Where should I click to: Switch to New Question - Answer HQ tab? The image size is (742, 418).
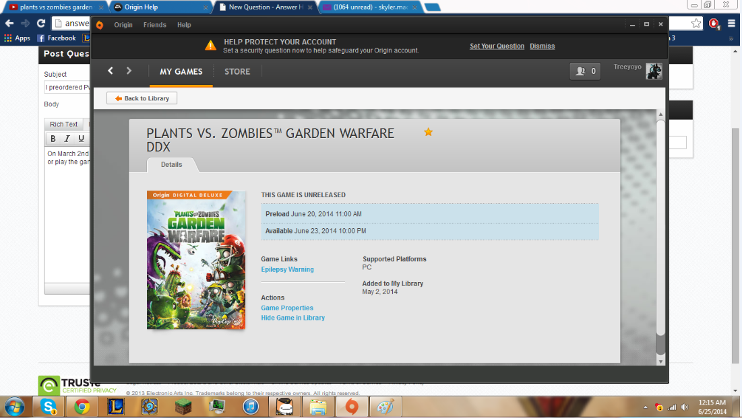(x=266, y=7)
